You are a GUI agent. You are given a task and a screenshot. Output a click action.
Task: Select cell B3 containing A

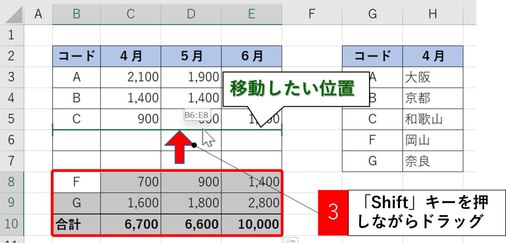click(x=77, y=77)
